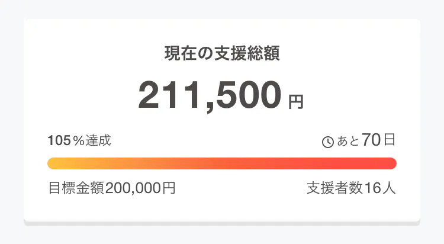The width and height of the screenshot is (444, 244).
Task: Click the 目標金額 goal label
Action: pyautogui.click(x=76, y=188)
